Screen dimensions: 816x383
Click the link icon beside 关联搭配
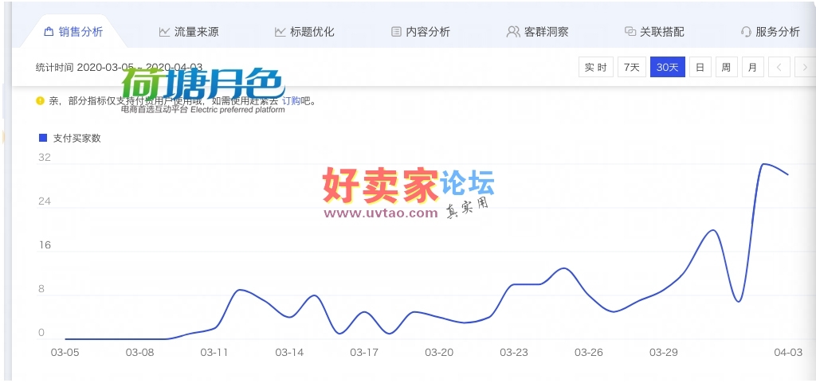630,32
